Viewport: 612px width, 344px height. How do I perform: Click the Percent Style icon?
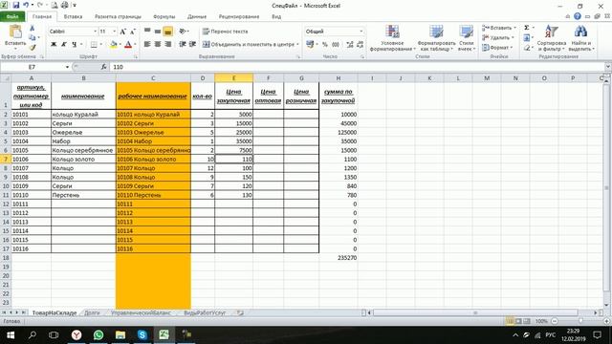click(325, 45)
